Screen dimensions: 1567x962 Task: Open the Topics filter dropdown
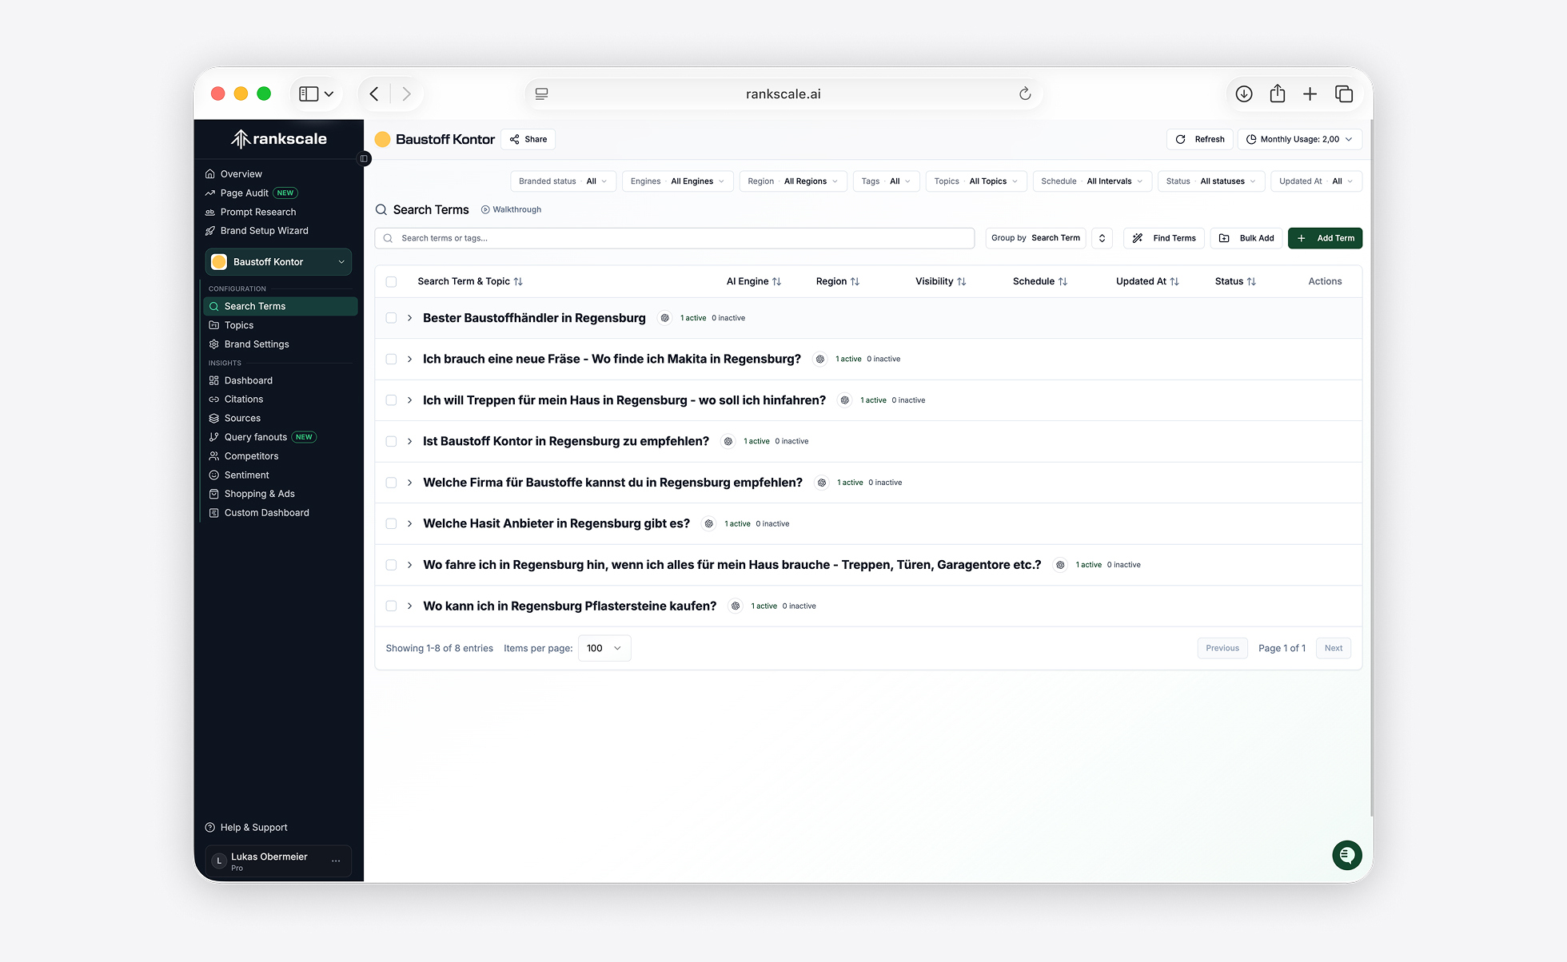(x=975, y=181)
